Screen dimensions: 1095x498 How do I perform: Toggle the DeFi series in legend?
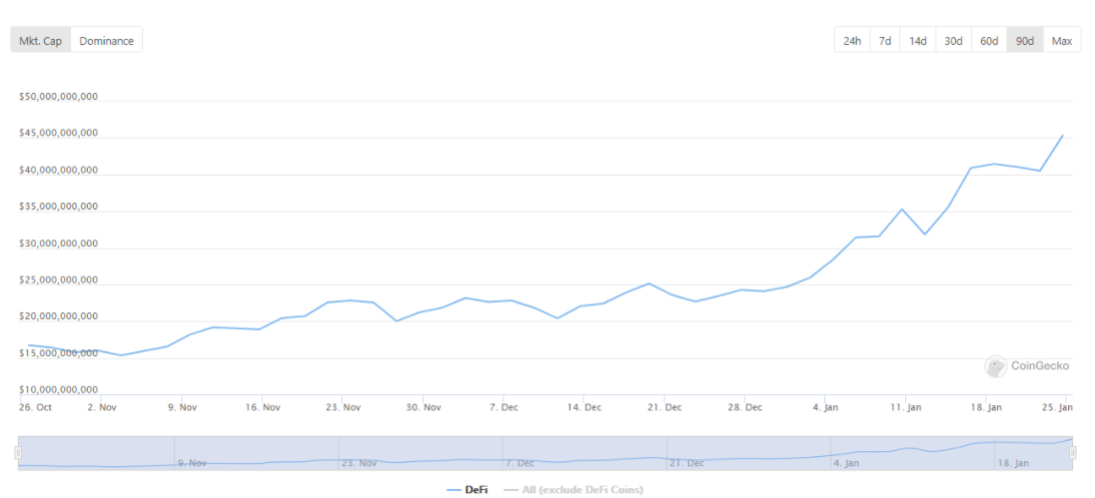467,489
